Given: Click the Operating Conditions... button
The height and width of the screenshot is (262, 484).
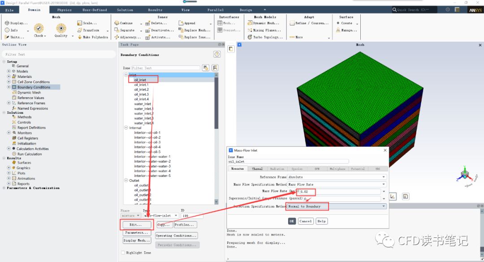Looking at the screenshot, I should 176,236.
